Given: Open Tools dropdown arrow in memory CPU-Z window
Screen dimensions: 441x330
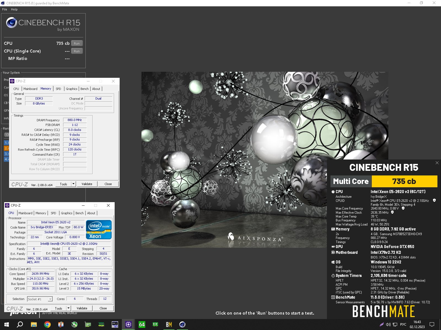Looking at the screenshot, I should (73, 184).
